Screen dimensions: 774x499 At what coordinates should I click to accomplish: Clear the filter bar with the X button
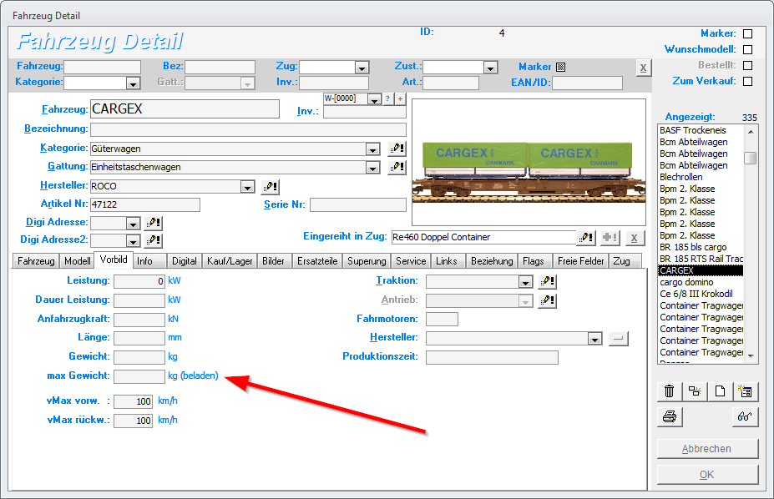click(x=643, y=68)
